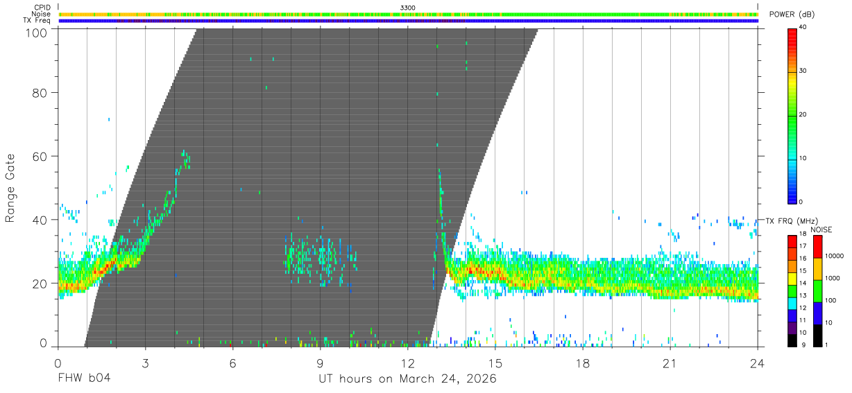This screenshot has height=393, width=852.
Task: Click the 80 tick on Range Gate axis
Action: (39, 92)
